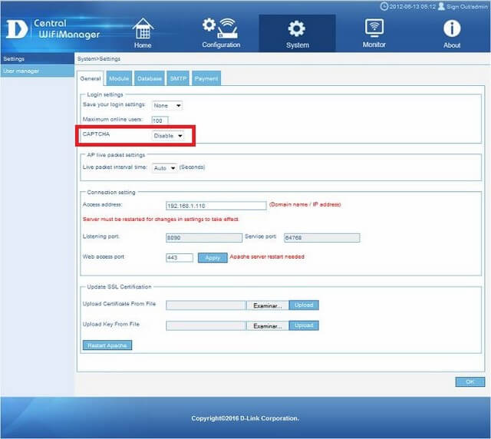
Task: Open the About info icon
Action: point(452,28)
